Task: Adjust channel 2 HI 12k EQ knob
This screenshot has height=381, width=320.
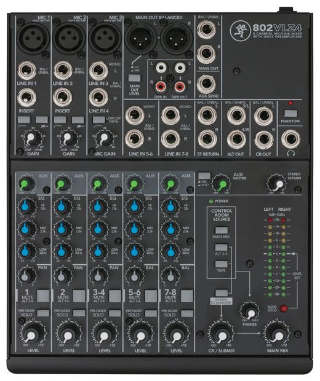Action: pyautogui.click(x=62, y=206)
